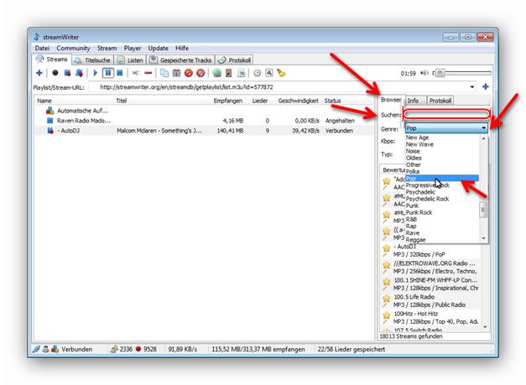Open the Hilfe menu
The image size is (526, 385).
(182, 49)
